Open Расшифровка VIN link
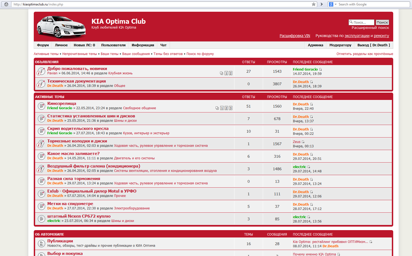The height and width of the screenshot is (256, 412). 295,36
